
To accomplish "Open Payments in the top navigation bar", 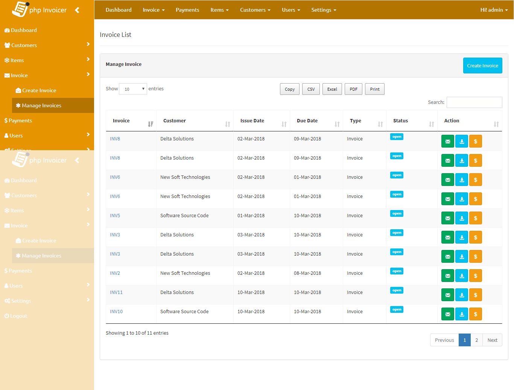I will pos(187,10).
